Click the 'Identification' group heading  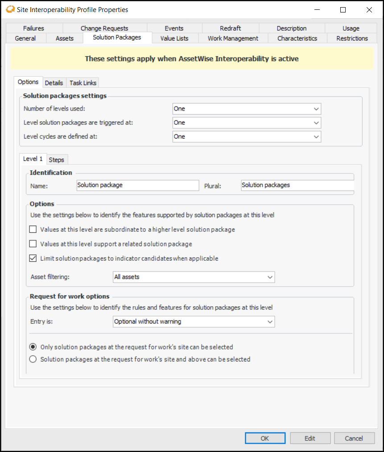51,173
